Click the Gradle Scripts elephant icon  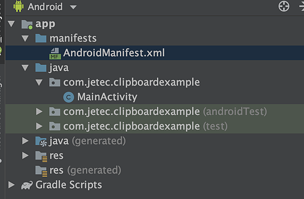[x=27, y=185]
